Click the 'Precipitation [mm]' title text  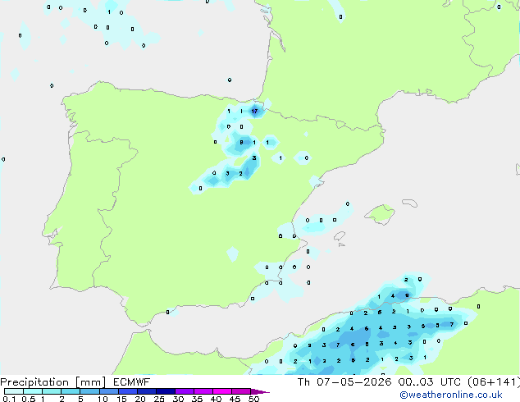53,382
